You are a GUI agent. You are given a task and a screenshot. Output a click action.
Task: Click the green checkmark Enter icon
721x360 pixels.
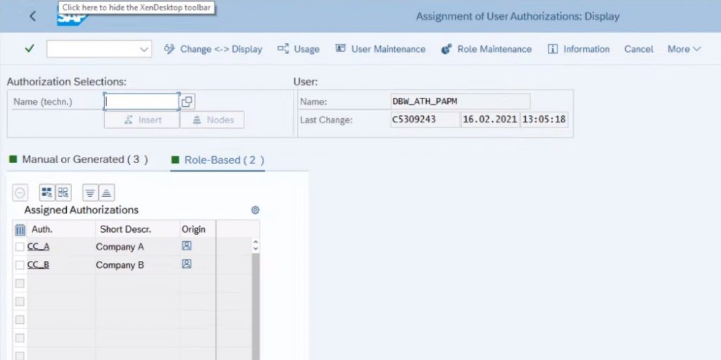pos(30,49)
